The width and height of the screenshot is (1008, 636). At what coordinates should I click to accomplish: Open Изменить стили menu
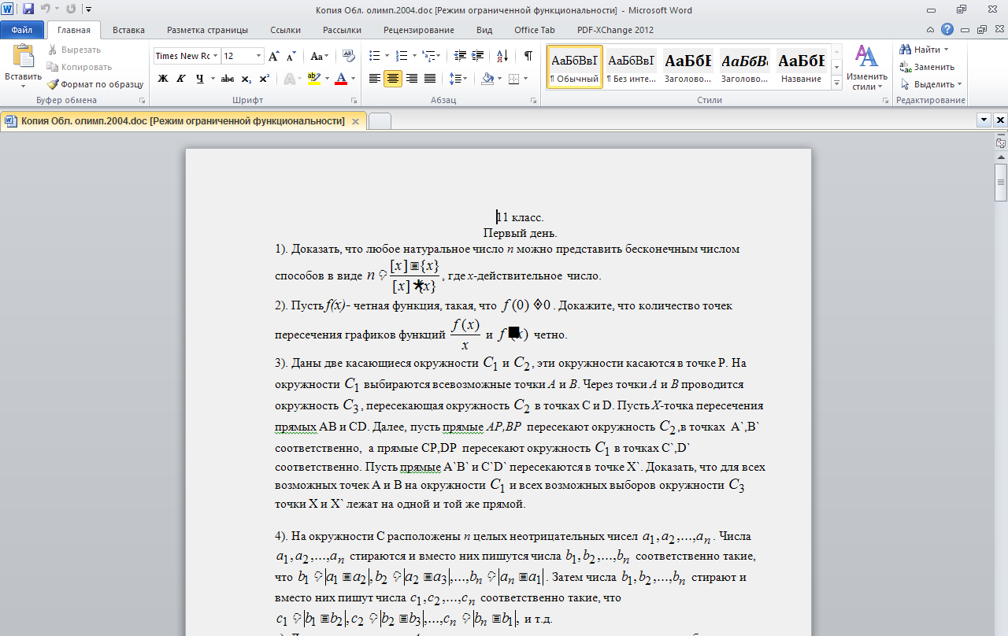866,68
